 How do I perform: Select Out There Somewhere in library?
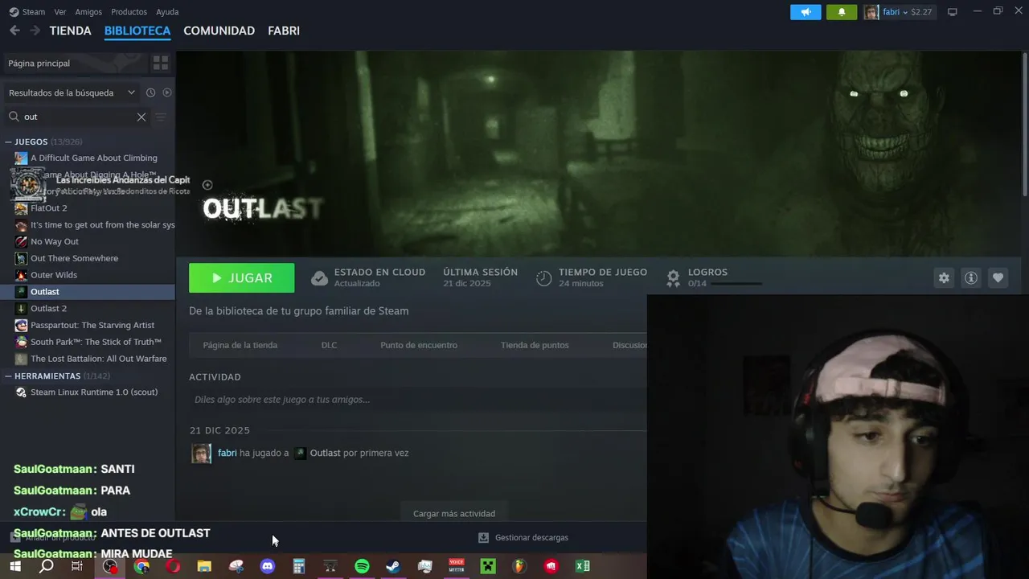pyautogui.click(x=88, y=258)
